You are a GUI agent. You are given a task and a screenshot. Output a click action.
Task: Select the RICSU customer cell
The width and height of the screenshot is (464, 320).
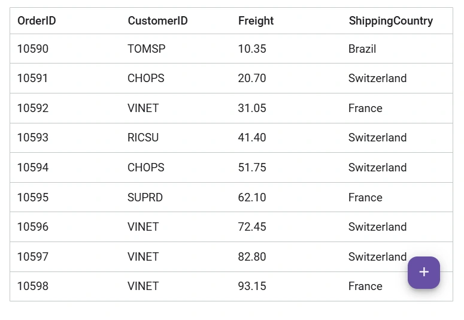click(143, 138)
